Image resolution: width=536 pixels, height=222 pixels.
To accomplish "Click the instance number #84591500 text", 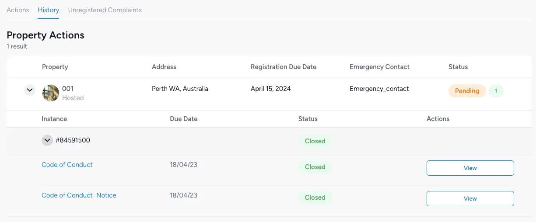I will [73, 140].
